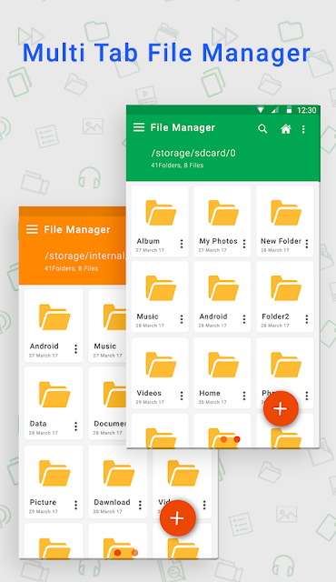Open options for Music in green window
This screenshot has height=582, width=336.
click(x=182, y=319)
